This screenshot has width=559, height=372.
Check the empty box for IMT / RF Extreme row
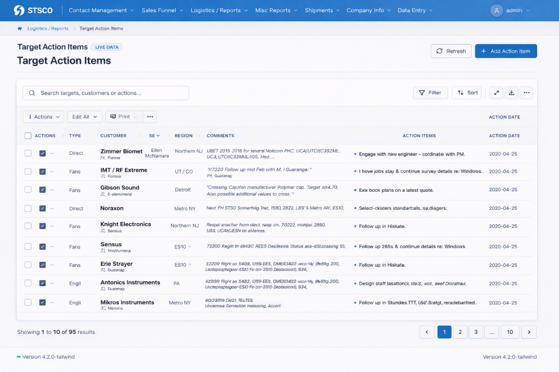tap(28, 171)
